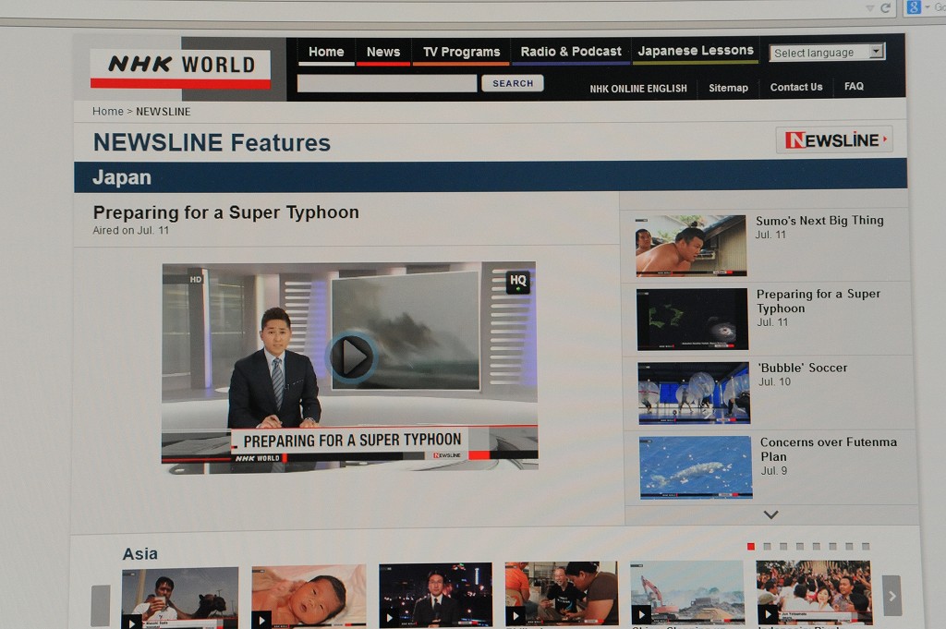The width and height of the screenshot is (946, 629).
Task: Open the Sitemap link
Action: coord(728,88)
